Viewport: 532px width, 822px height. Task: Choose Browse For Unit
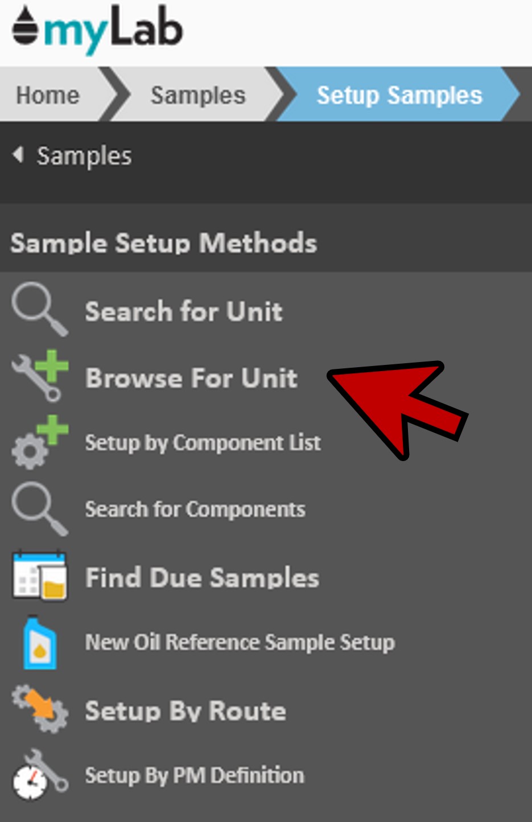point(191,378)
